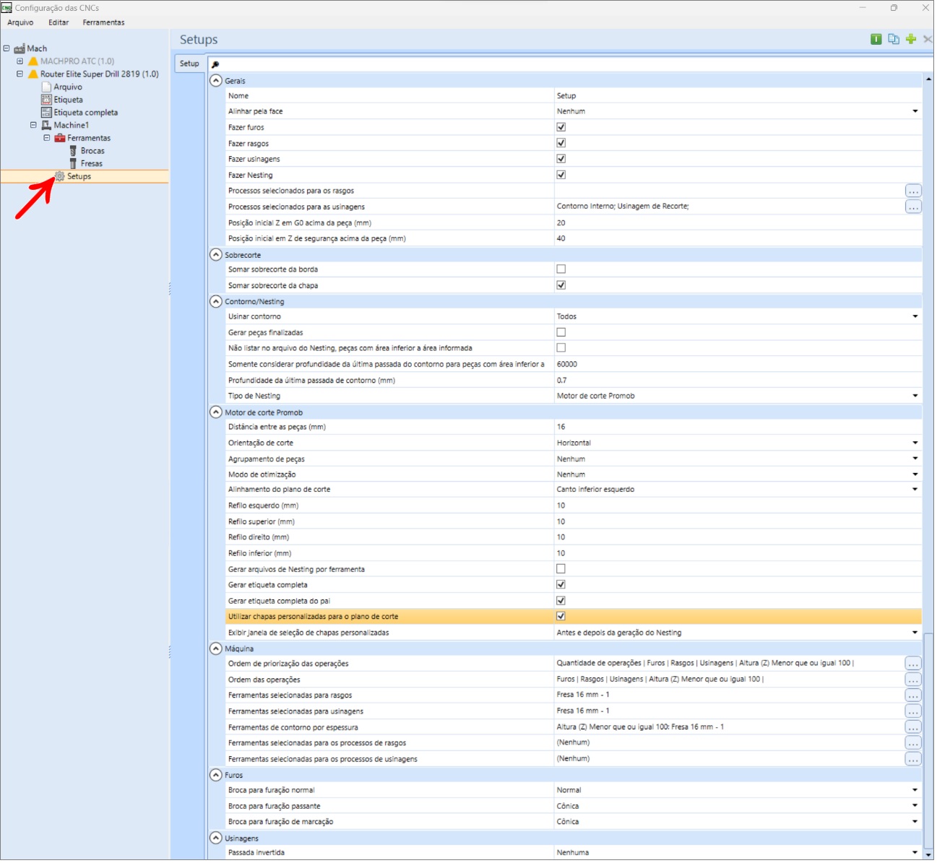
Task: Click the Etiqueta completa label icon
Action: (47, 113)
